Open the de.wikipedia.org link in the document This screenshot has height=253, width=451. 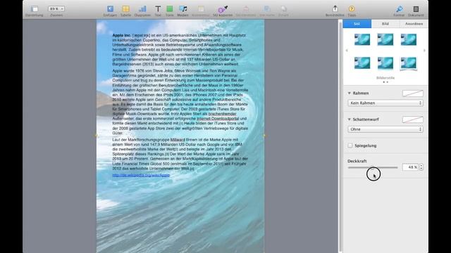(x=141, y=175)
